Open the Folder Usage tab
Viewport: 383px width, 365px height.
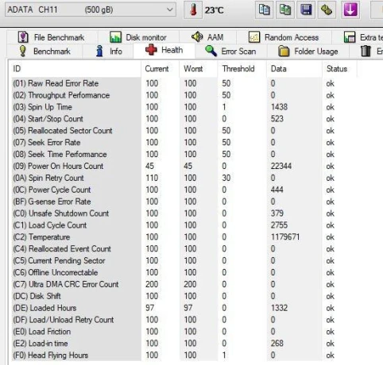pyautogui.click(x=308, y=51)
